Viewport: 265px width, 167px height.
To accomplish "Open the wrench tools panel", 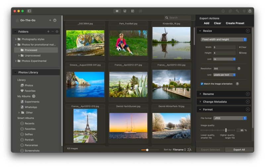I will (x=237, y=11).
